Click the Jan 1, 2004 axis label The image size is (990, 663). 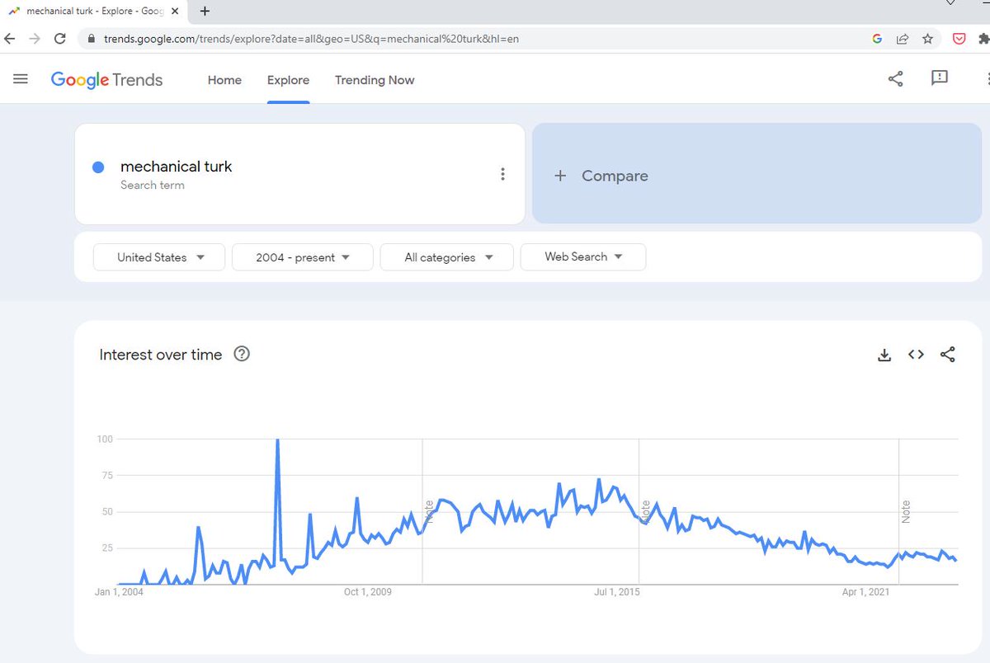click(119, 592)
